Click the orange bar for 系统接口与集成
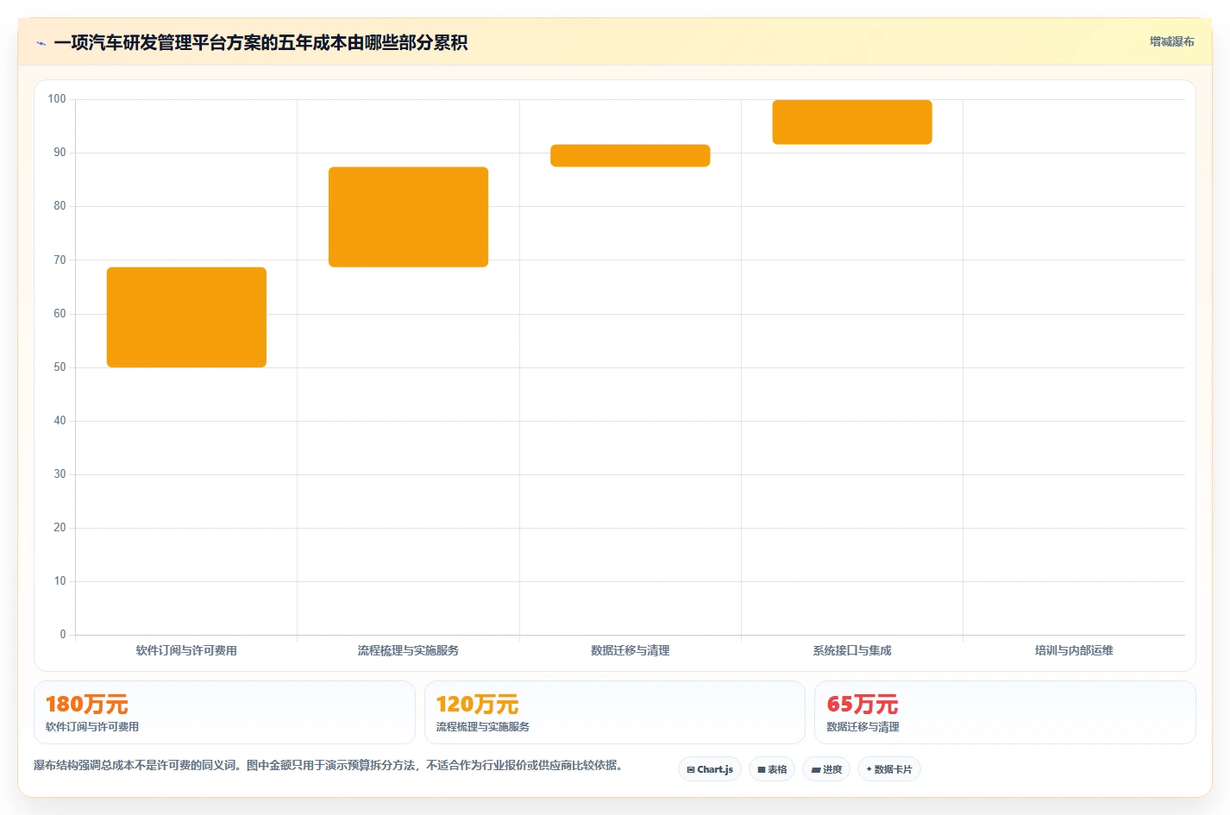Image resolution: width=1230 pixels, height=815 pixels. (852, 122)
